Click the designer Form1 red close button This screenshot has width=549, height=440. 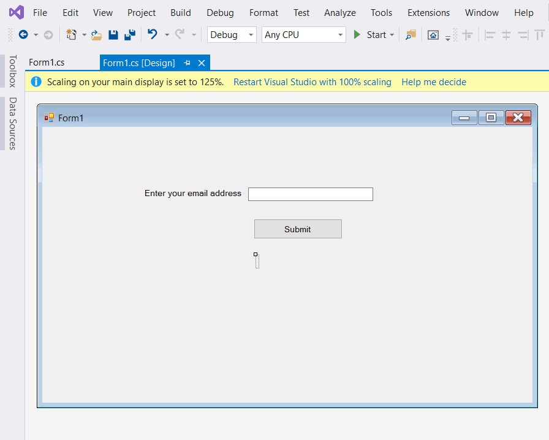[x=518, y=118]
